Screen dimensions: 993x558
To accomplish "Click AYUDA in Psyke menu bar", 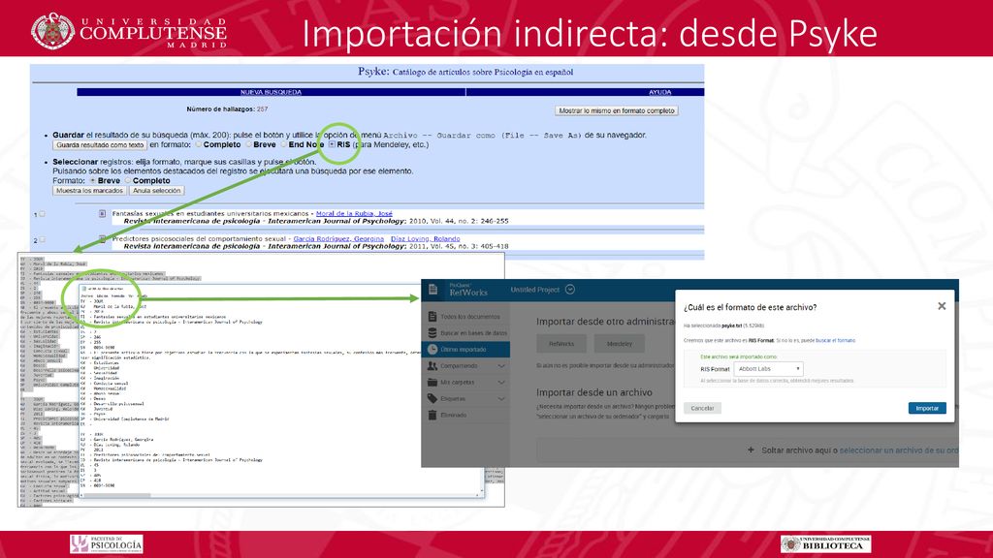I will tap(659, 92).
